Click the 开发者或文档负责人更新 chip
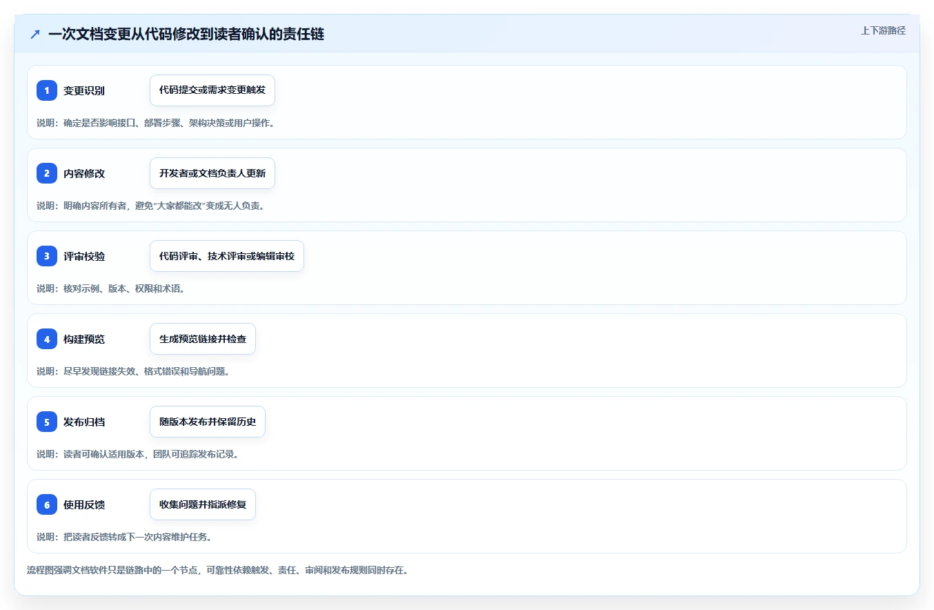 212,173
